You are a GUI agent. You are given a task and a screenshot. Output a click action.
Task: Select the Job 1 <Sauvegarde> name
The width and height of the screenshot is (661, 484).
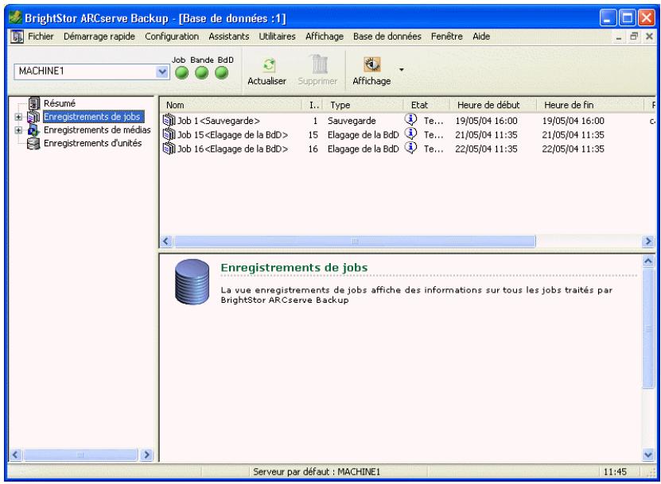coord(219,121)
